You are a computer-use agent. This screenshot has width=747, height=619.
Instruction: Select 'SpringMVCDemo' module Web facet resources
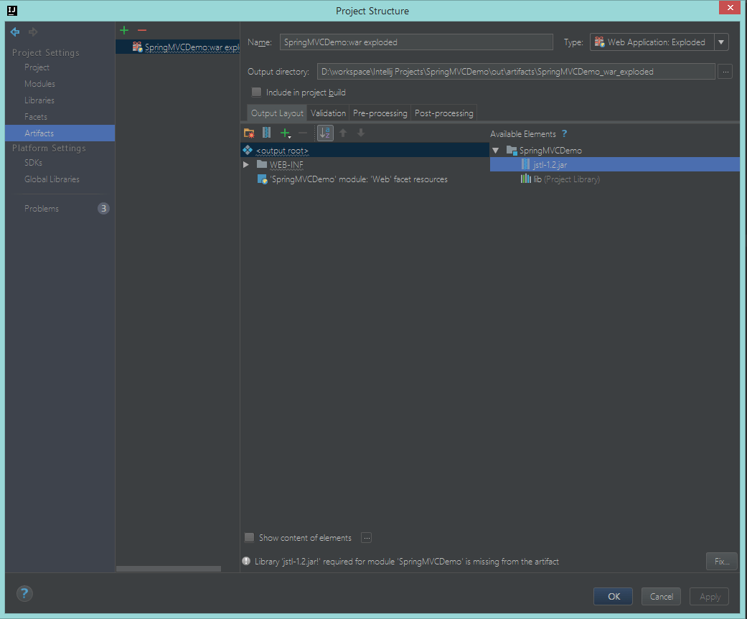pyautogui.click(x=358, y=179)
